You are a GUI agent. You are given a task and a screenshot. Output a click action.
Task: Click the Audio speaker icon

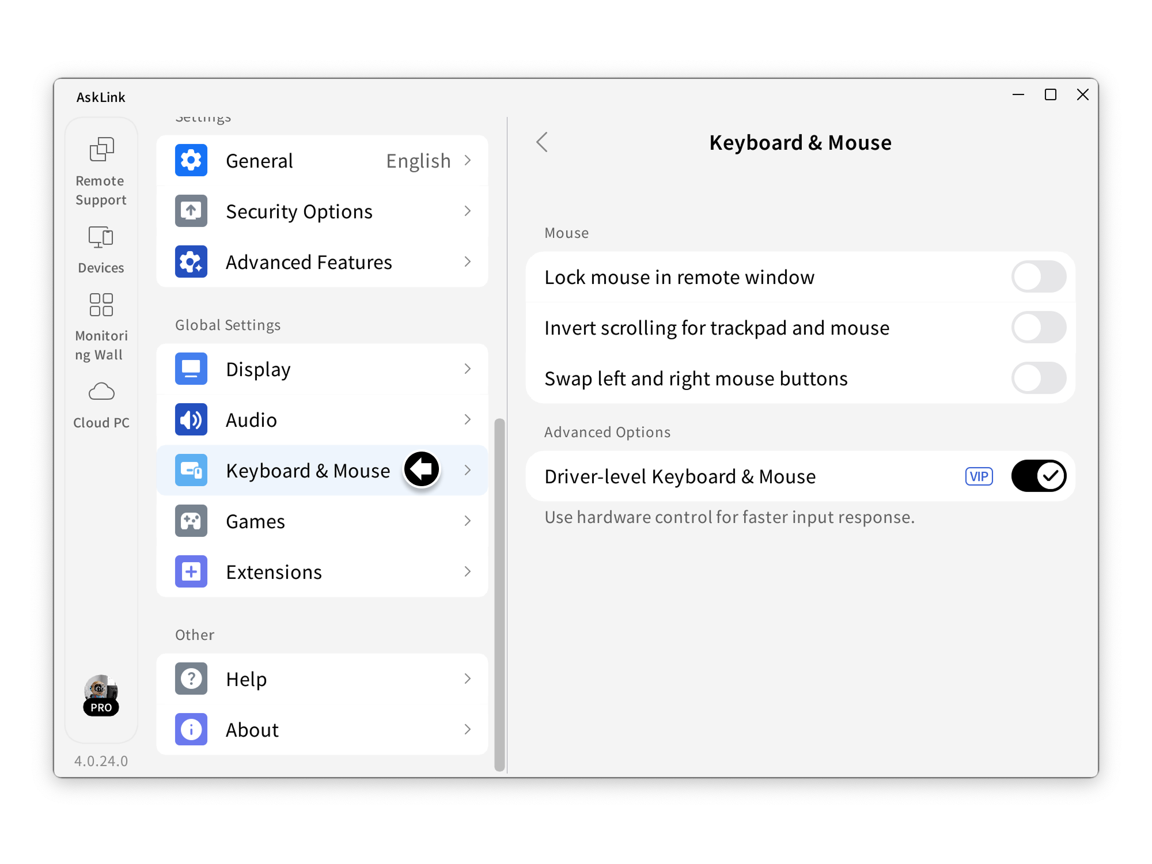click(191, 420)
